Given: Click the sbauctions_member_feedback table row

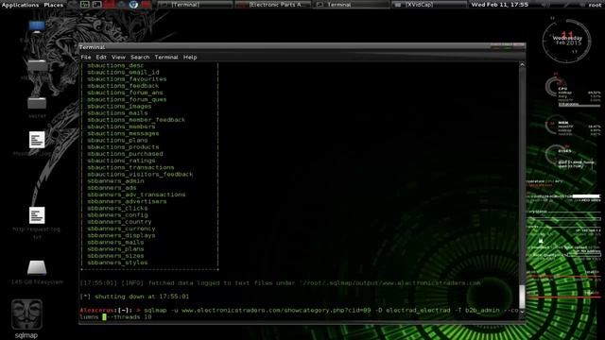Looking at the screenshot, I should (136, 120).
